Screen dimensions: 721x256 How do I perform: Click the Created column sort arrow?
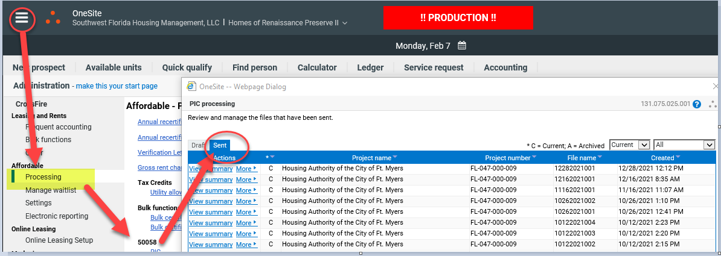point(678,158)
